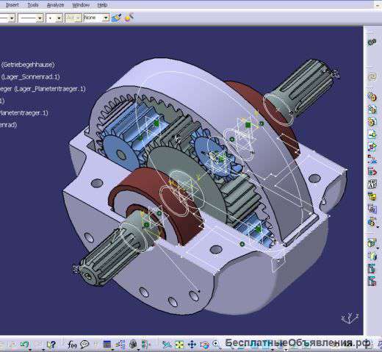Click the Existing Component With Positioning icon
Screen dimensions: 382x352
372,147
